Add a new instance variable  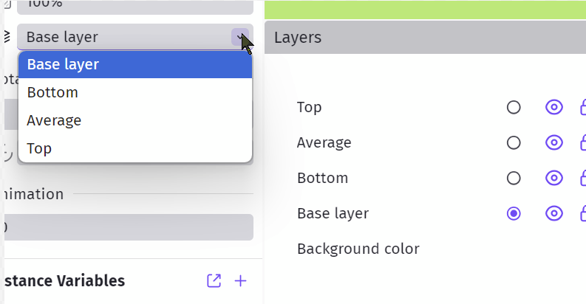(x=240, y=281)
